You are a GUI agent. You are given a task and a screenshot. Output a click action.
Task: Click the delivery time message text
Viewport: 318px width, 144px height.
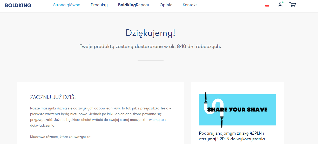tap(151, 47)
